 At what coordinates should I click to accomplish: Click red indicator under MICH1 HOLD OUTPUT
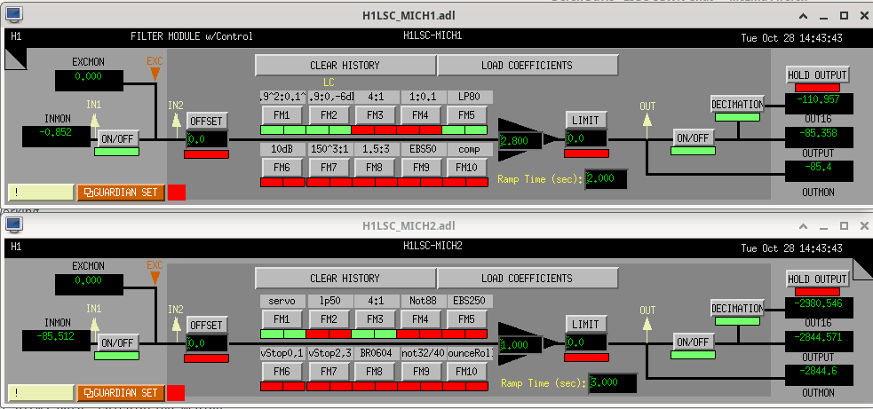817,89
